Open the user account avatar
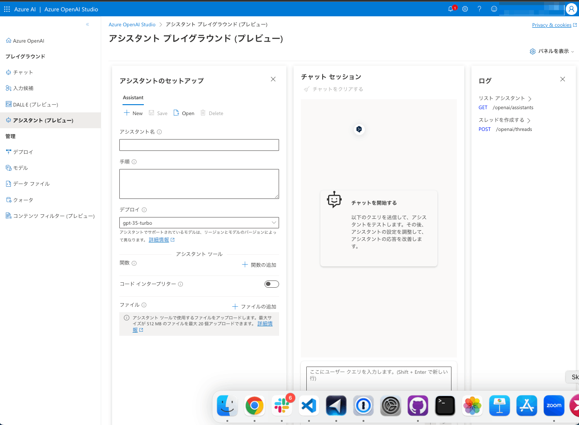 click(571, 9)
